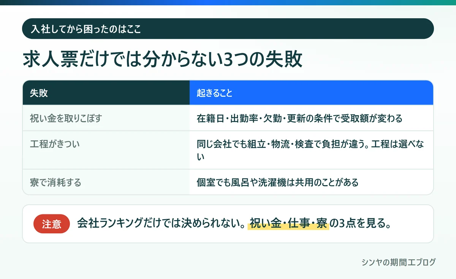Click the '失敗' column header
This screenshot has width=456, height=279.
(106, 93)
